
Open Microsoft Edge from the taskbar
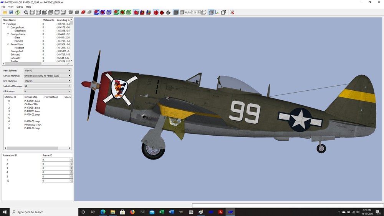point(103,212)
